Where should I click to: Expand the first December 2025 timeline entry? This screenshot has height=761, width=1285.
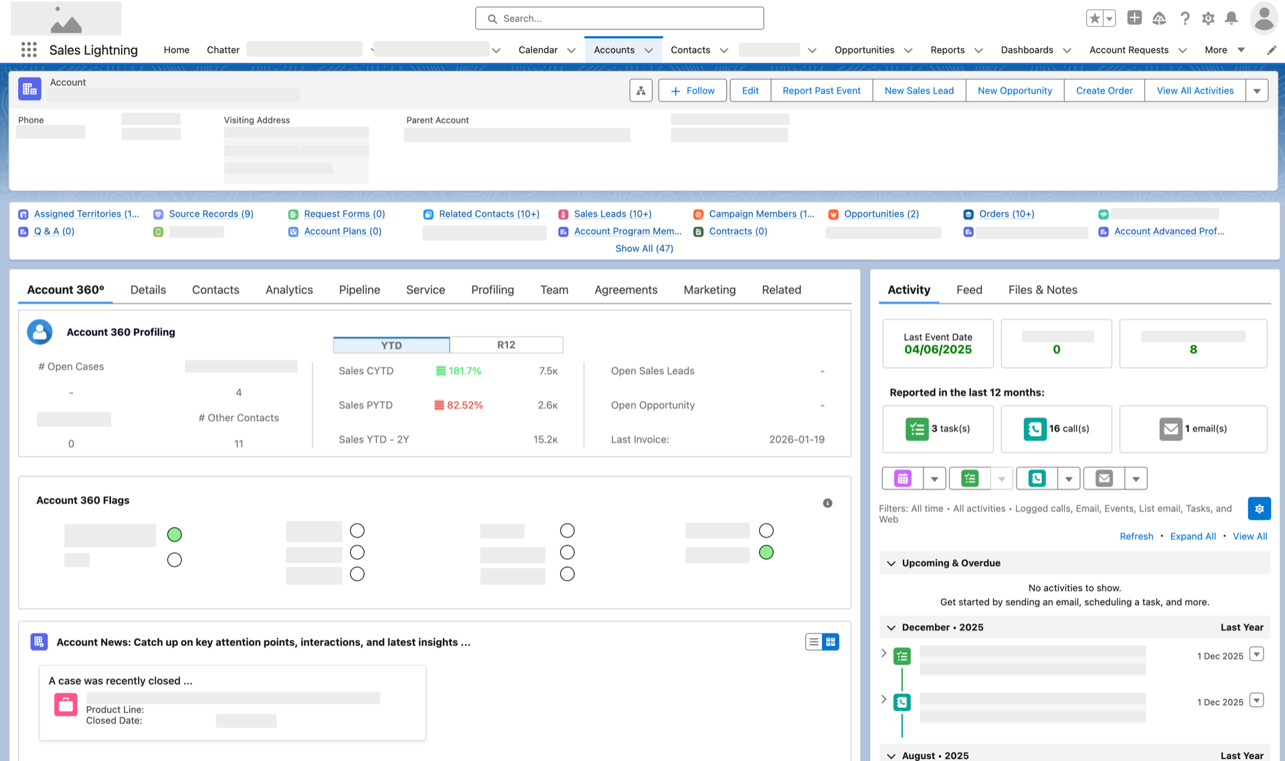click(x=883, y=653)
